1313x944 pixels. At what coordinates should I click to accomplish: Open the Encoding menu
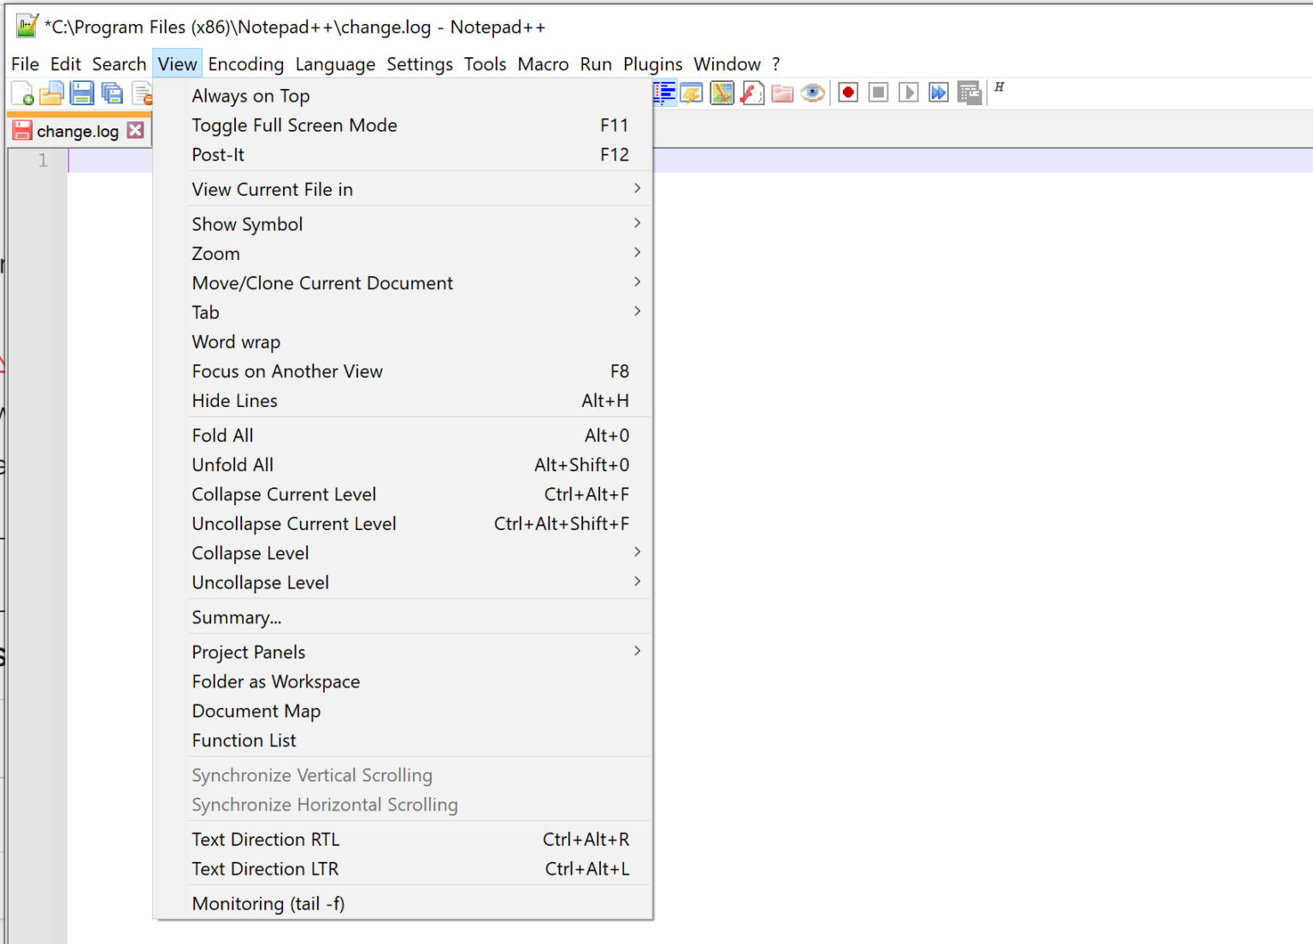coord(245,64)
